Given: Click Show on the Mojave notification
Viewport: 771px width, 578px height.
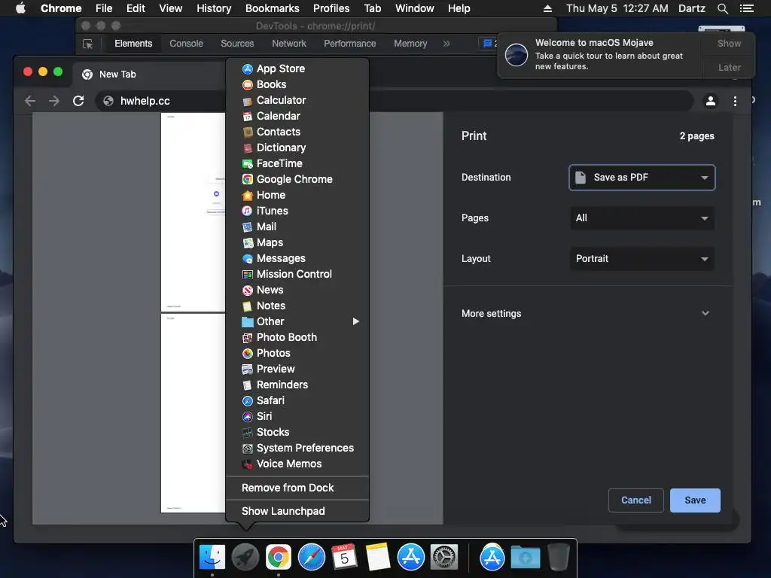Looking at the screenshot, I should 729,43.
